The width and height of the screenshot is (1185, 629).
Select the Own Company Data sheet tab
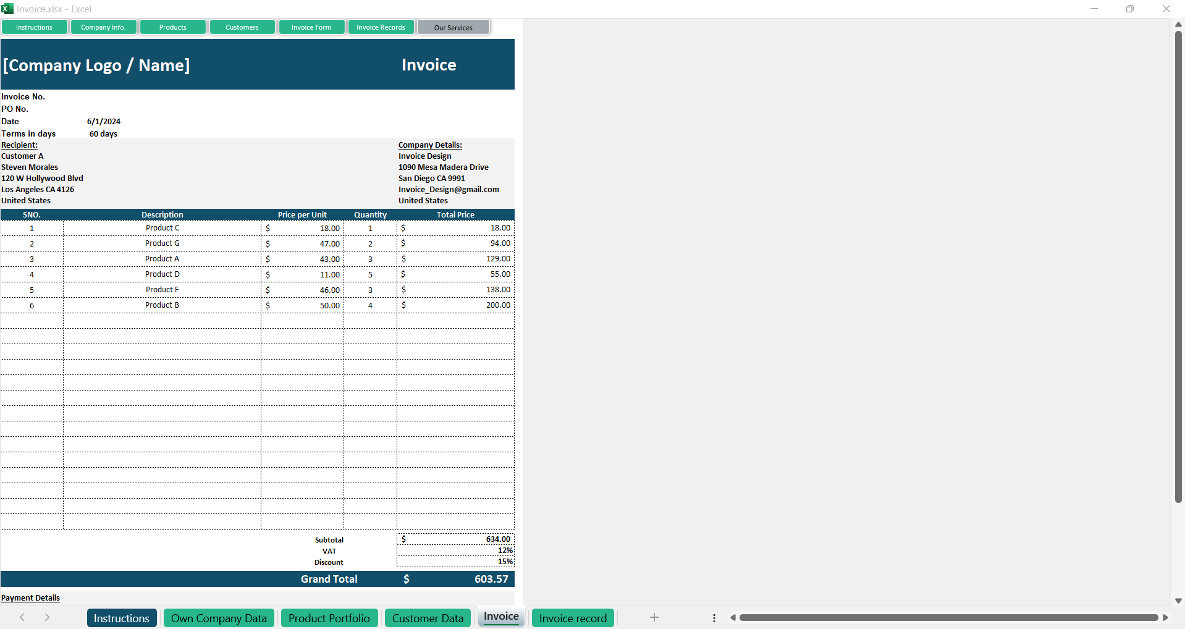(x=219, y=618)
